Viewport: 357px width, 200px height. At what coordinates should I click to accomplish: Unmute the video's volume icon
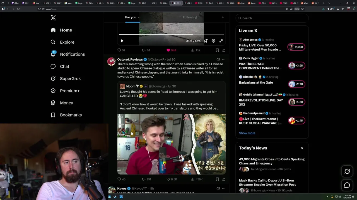pos(206,41)
